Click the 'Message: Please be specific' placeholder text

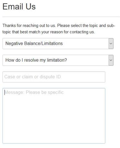(34, 92)
